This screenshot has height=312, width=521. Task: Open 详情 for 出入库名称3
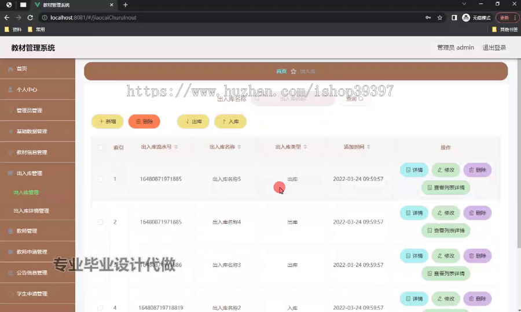pyautogui.click(x=414, y=255)
